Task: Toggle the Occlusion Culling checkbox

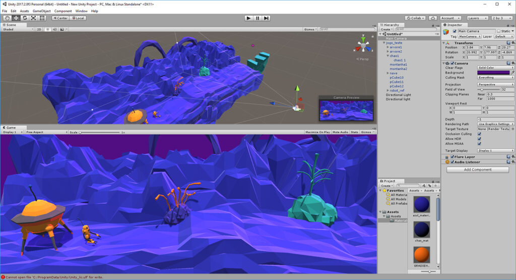Action: (x=479, y=134)
